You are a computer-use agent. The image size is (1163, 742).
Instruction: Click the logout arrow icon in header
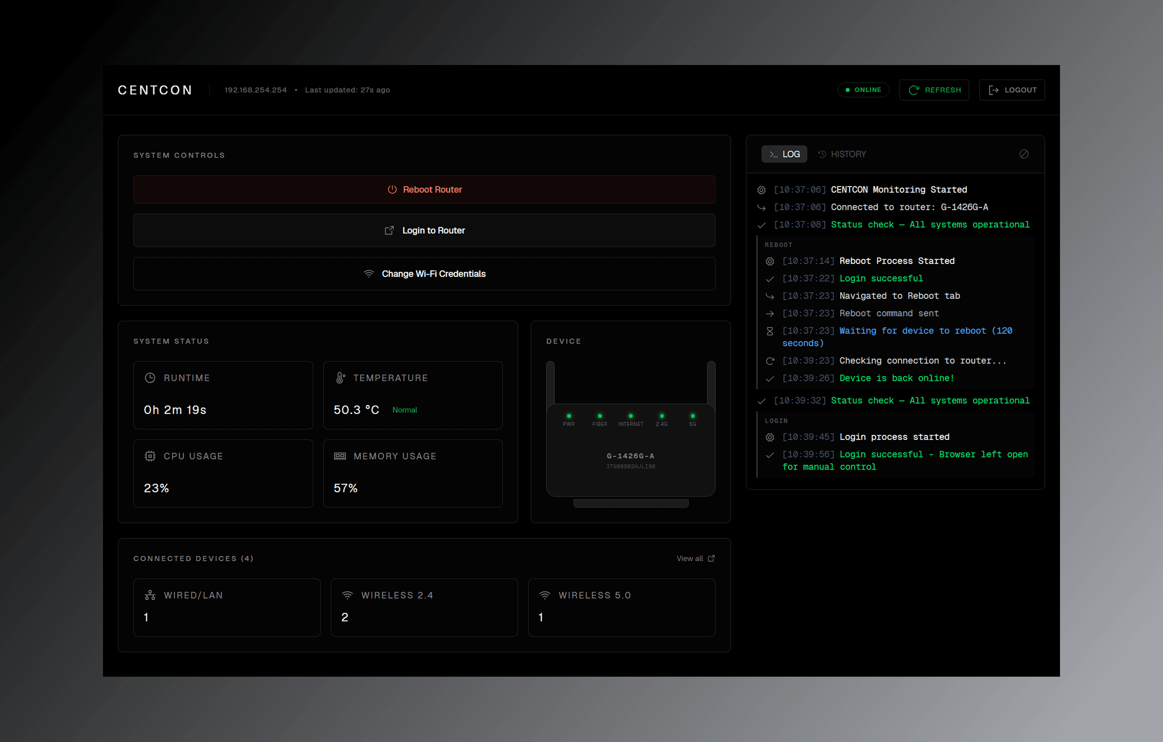pos(993,90)
